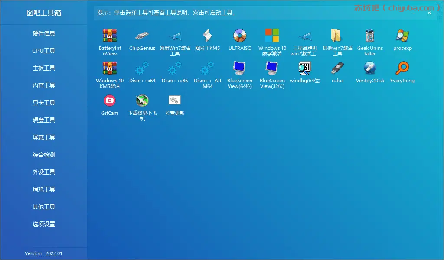Select the BatteryInfoView tool icon
This screenshot has height=260, width=444.
110,36
